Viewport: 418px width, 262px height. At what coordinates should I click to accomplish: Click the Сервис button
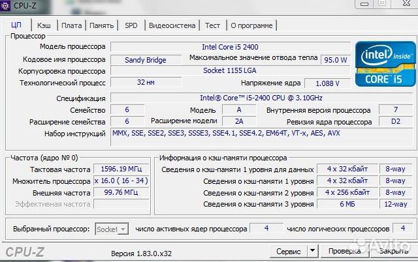(x=289, y=251)
